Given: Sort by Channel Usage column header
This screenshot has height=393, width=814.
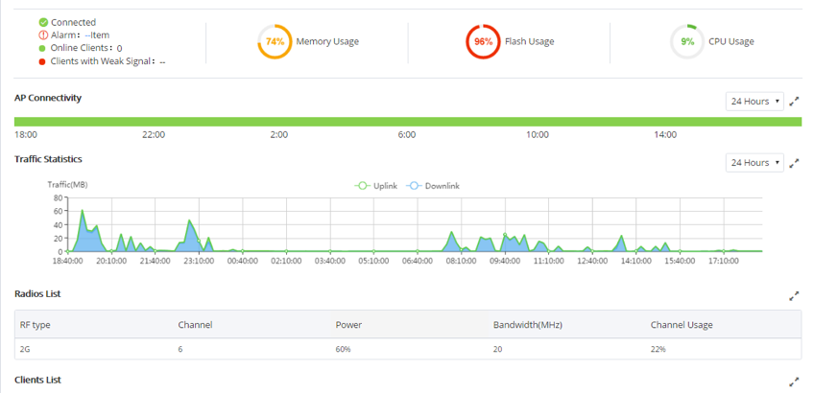Looking at the screenshot, I should pyautogui.click(x=682, y=325).
